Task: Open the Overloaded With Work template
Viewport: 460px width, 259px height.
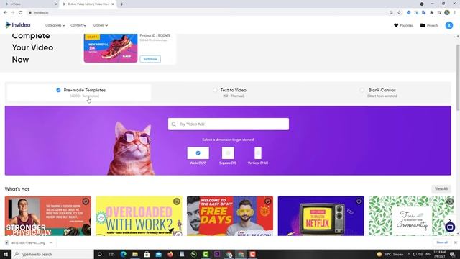Action: coord(139,216)
